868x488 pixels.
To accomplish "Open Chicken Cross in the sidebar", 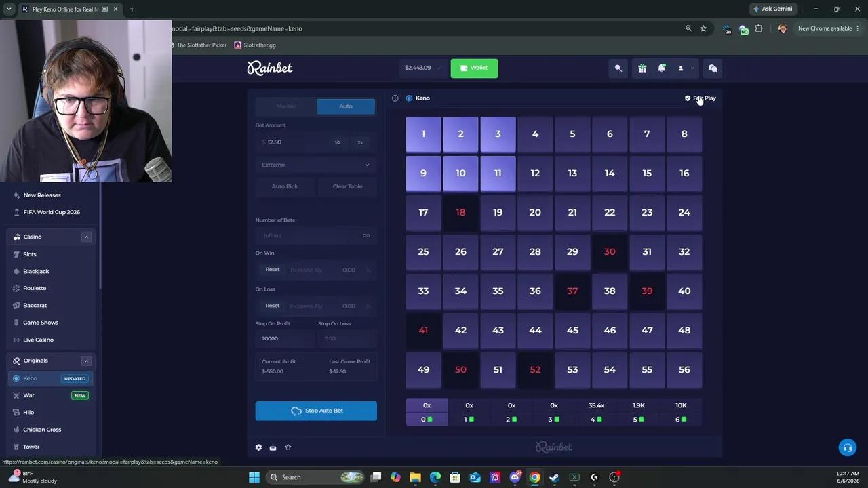I will [x=42, y=430].
